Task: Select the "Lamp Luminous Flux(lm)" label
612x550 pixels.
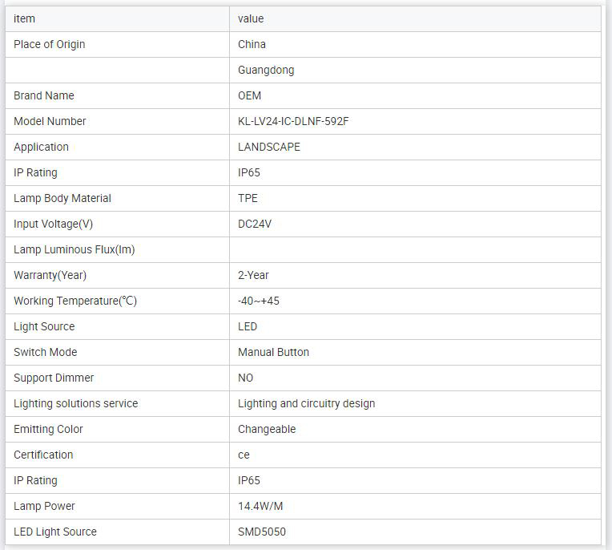Action: pyautogui.click(x=74, y=249)
